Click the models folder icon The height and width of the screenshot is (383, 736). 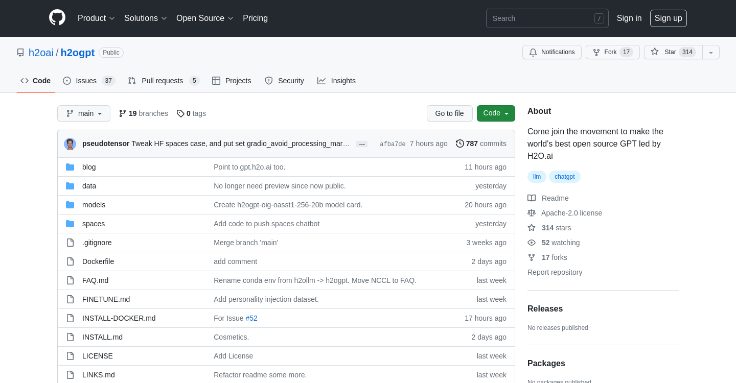click(70, 205)
